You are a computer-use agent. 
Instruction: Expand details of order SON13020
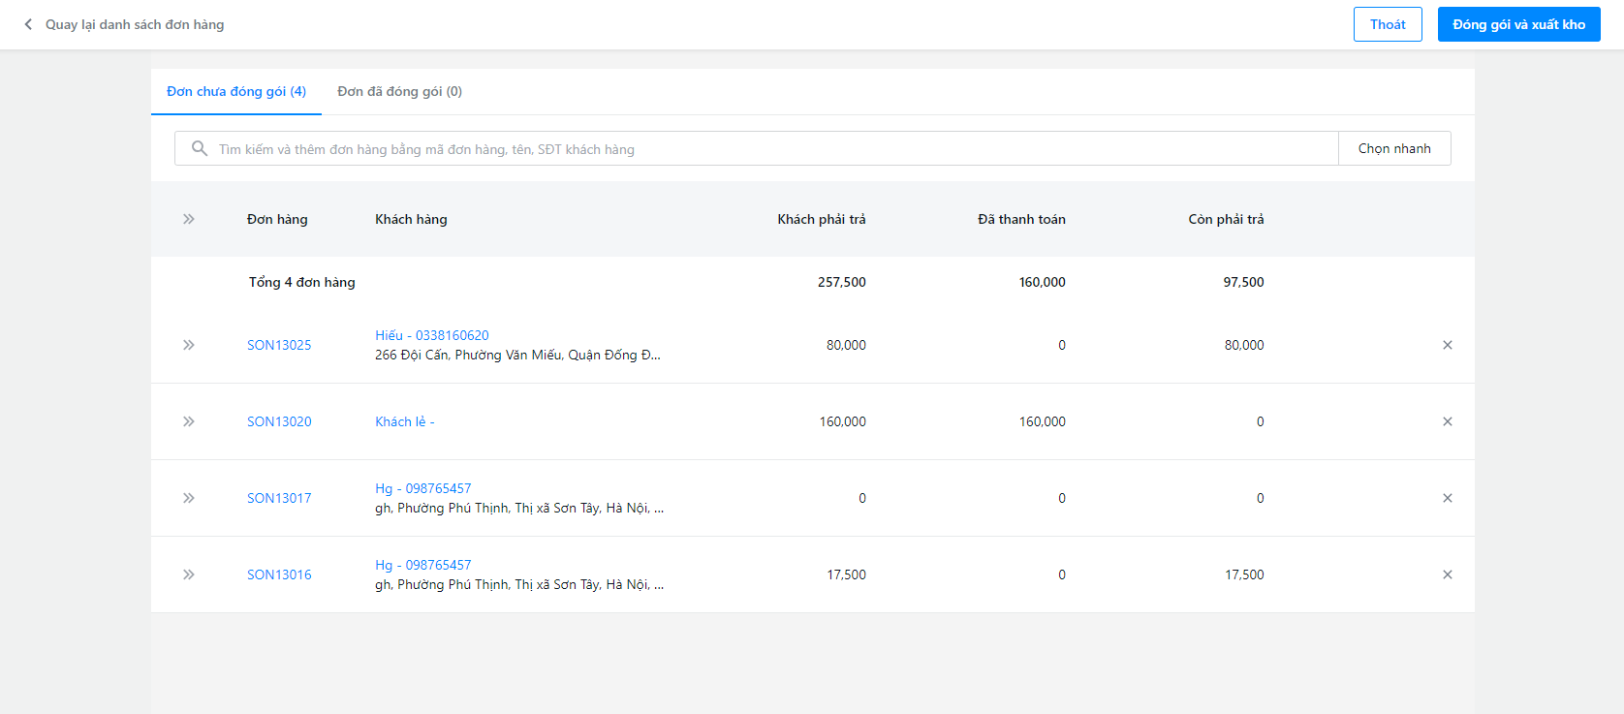tap(189, 421)
